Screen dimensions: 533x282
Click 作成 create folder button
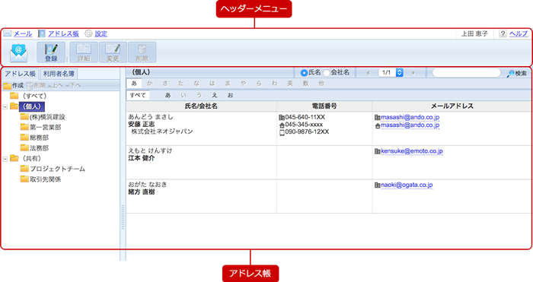14,86
